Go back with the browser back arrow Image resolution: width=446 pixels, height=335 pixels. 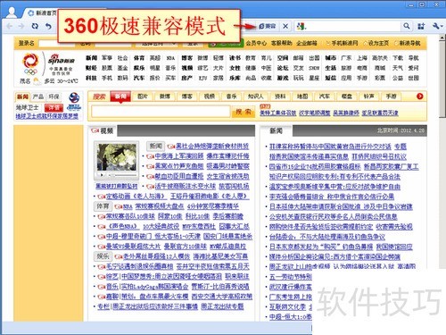point(10,26)
